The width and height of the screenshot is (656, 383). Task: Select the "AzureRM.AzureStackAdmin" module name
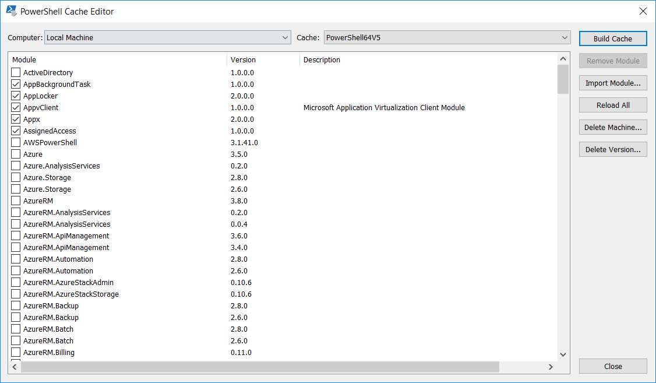tap(69, 283)
